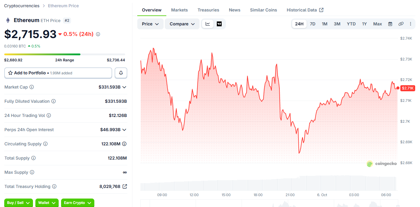Switch to line chart view icon
This screenshot has width=420, height=207.
point(208,24)
